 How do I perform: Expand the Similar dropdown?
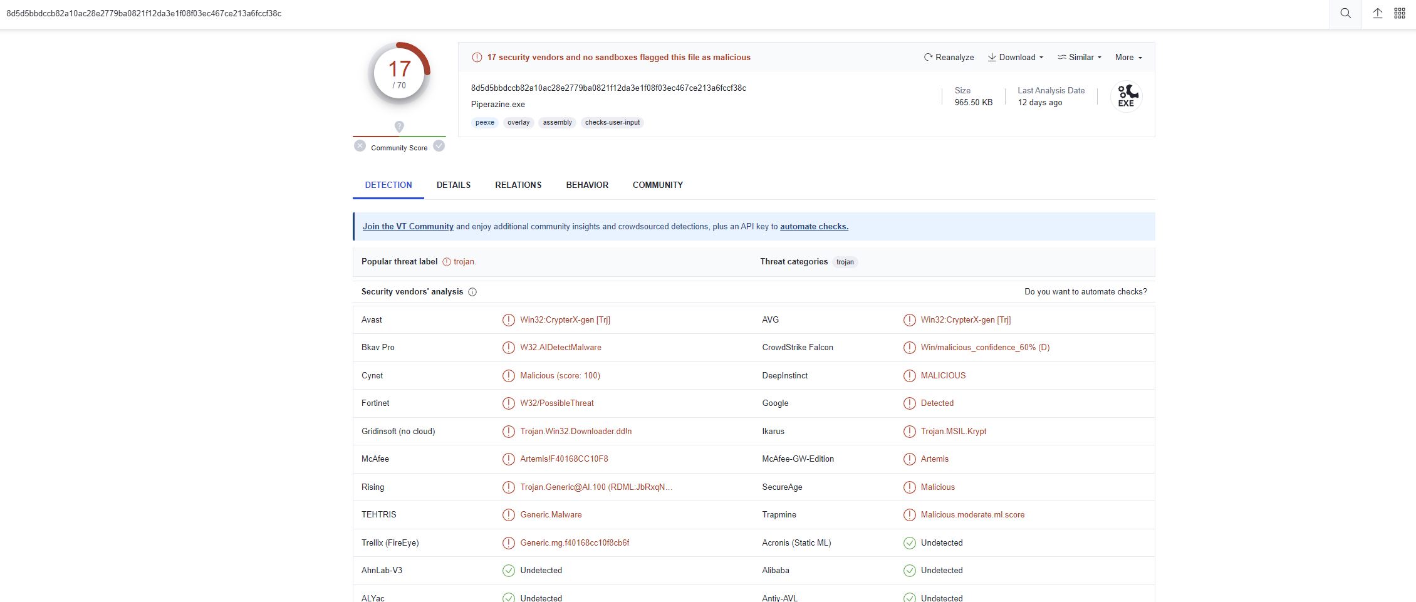pos(1080,58)
